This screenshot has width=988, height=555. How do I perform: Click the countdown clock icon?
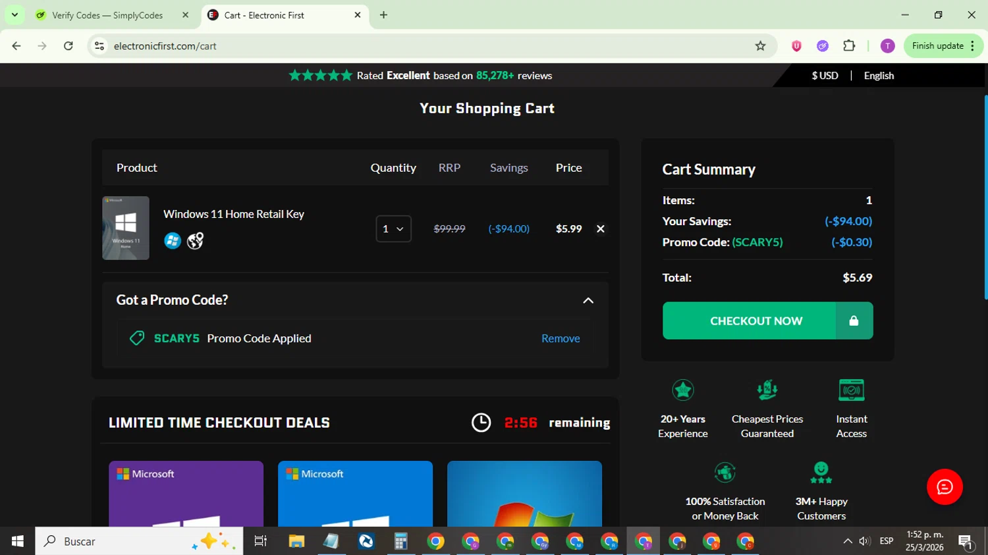481,423
